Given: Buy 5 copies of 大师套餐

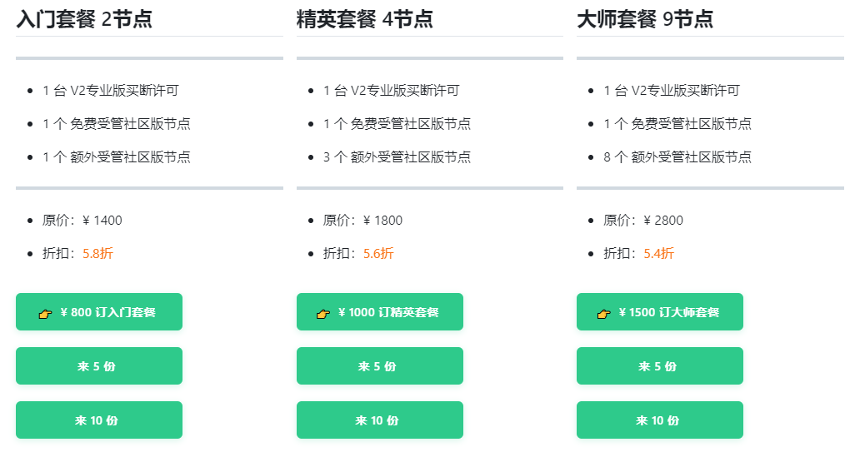Looking at the screenshot, I should pos(660,366).
